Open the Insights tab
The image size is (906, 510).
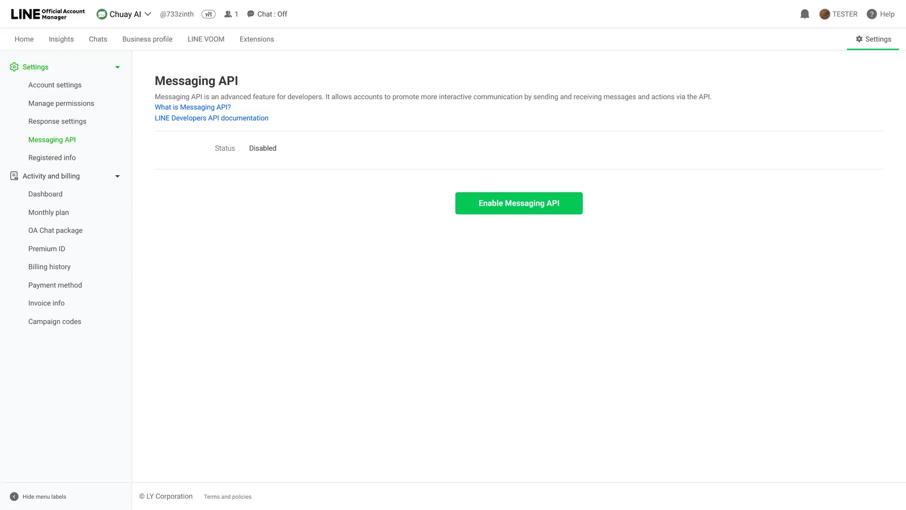(x=61, y=39)
